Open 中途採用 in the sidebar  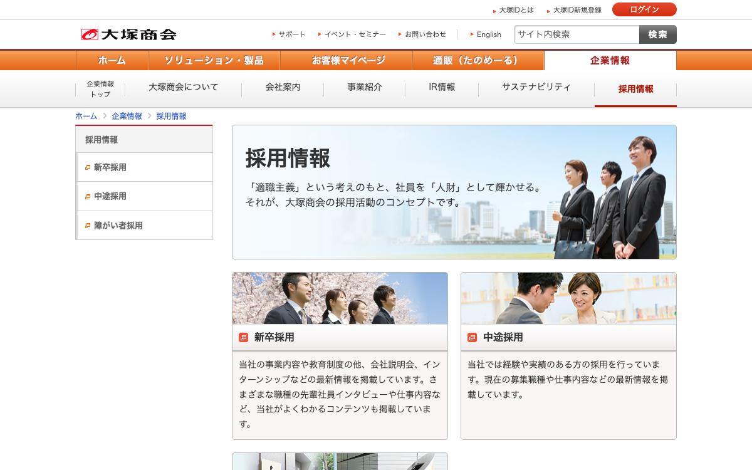click(144, 197)
